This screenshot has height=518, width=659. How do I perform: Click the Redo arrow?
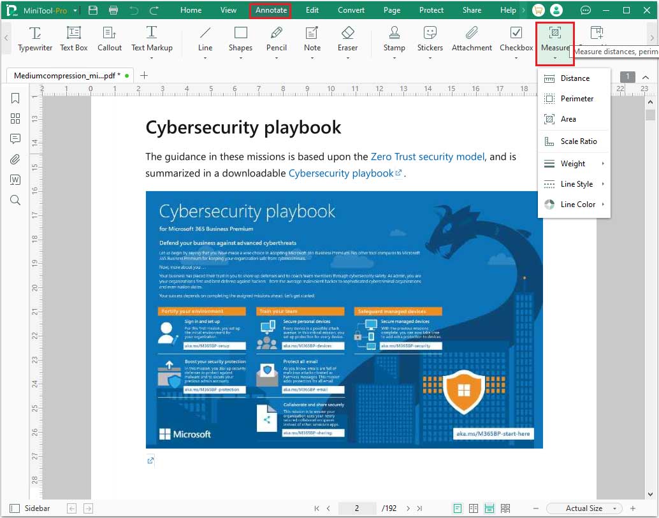click(154, 10)
